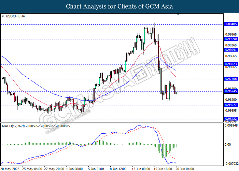Click the 20 May 2022 date label
The image size is (239, 171).
click(x=10, y=169)
